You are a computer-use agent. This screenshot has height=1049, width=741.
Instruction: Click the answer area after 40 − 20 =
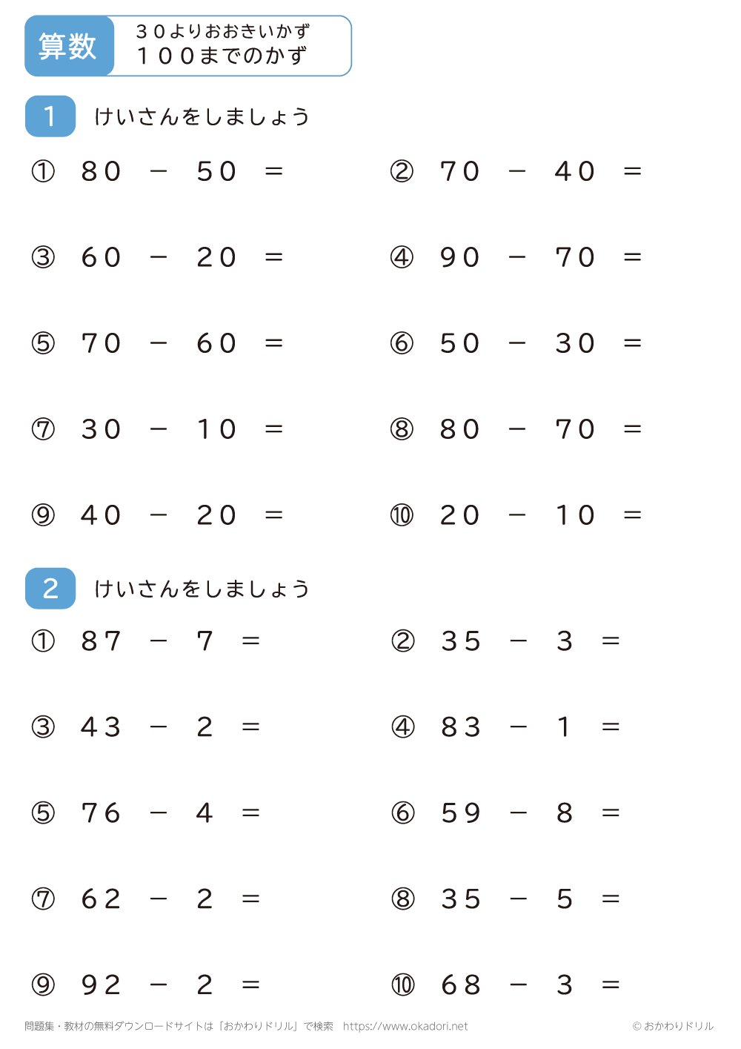point(326,515)
